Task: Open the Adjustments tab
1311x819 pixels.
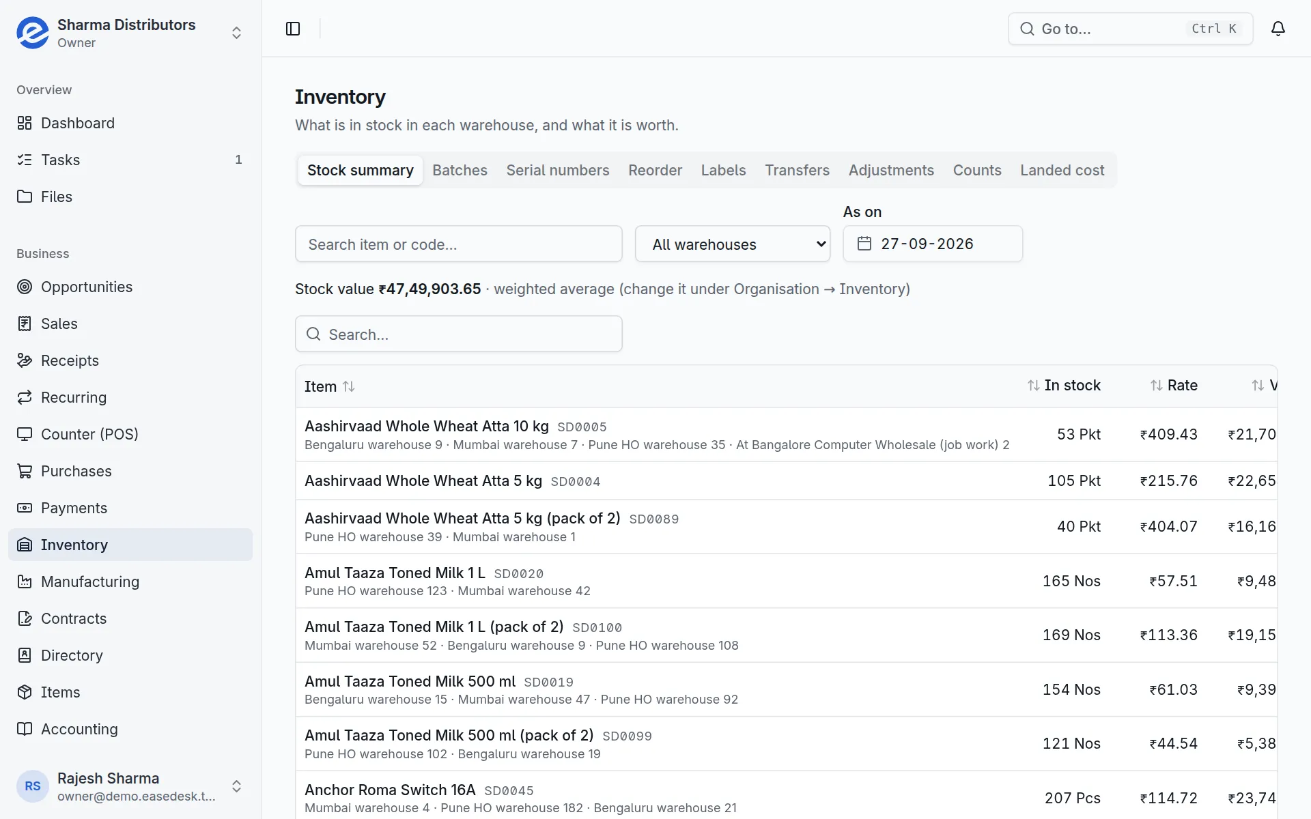Action: click(x=891, y=171)
